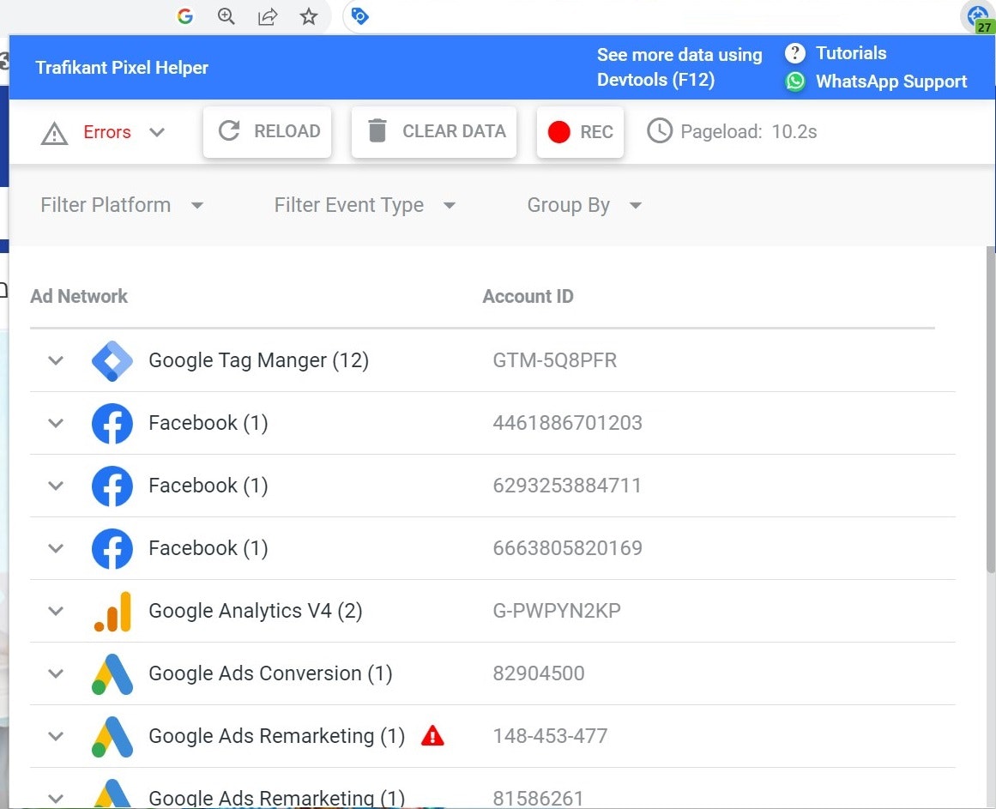Open the Group By dropdown

584,205
